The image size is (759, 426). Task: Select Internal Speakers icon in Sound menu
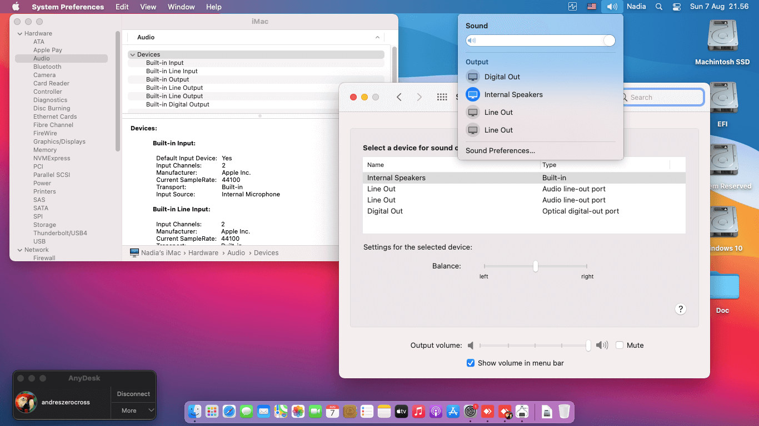(x=472, y=94)
